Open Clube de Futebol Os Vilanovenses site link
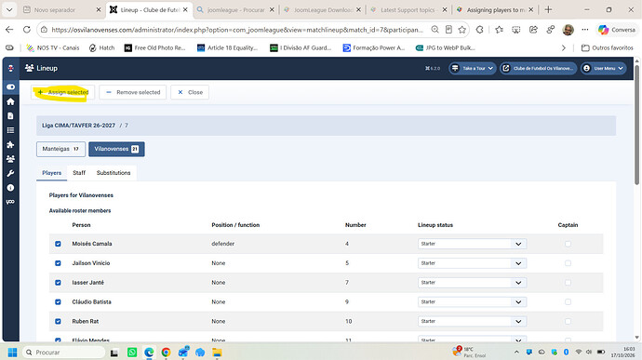Viewport: 642px width, 360px height. [x=538, y=69]
